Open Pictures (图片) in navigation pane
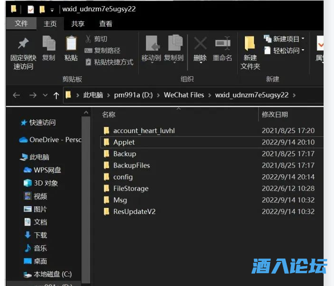The width and height of the screenshot is (334, 286). click(x=35, y=209)
